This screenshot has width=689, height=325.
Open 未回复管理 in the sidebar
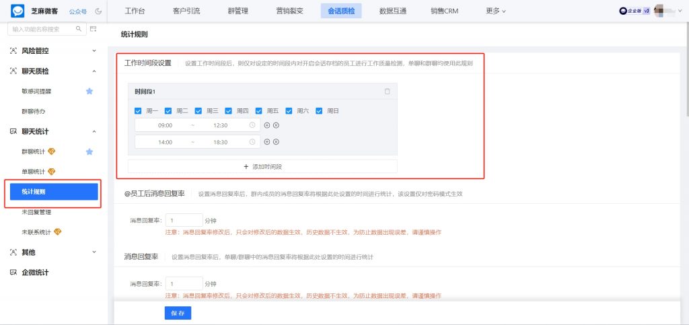[x=36, y=212]
